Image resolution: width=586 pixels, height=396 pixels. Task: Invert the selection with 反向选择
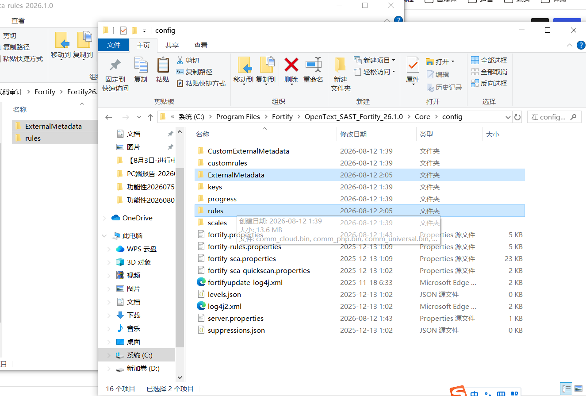489,83
